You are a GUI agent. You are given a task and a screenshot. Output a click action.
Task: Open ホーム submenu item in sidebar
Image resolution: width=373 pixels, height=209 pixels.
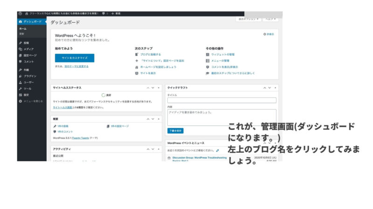23,29
